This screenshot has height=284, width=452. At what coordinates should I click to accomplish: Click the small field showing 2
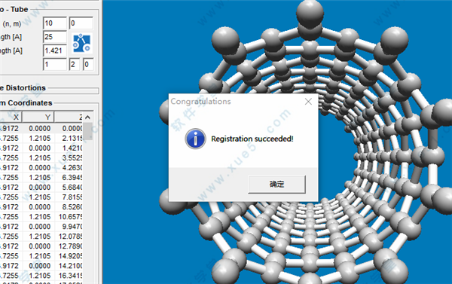click(74, 64)
